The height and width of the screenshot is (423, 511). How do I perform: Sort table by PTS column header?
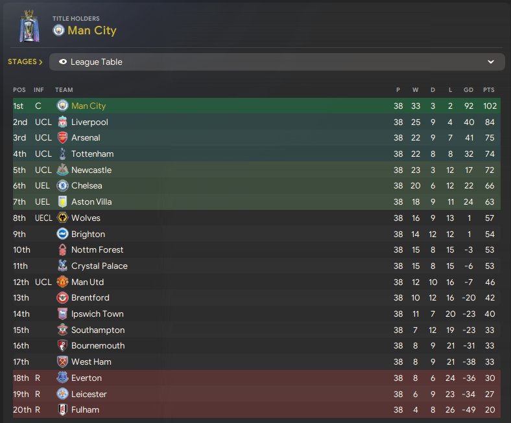488,89
